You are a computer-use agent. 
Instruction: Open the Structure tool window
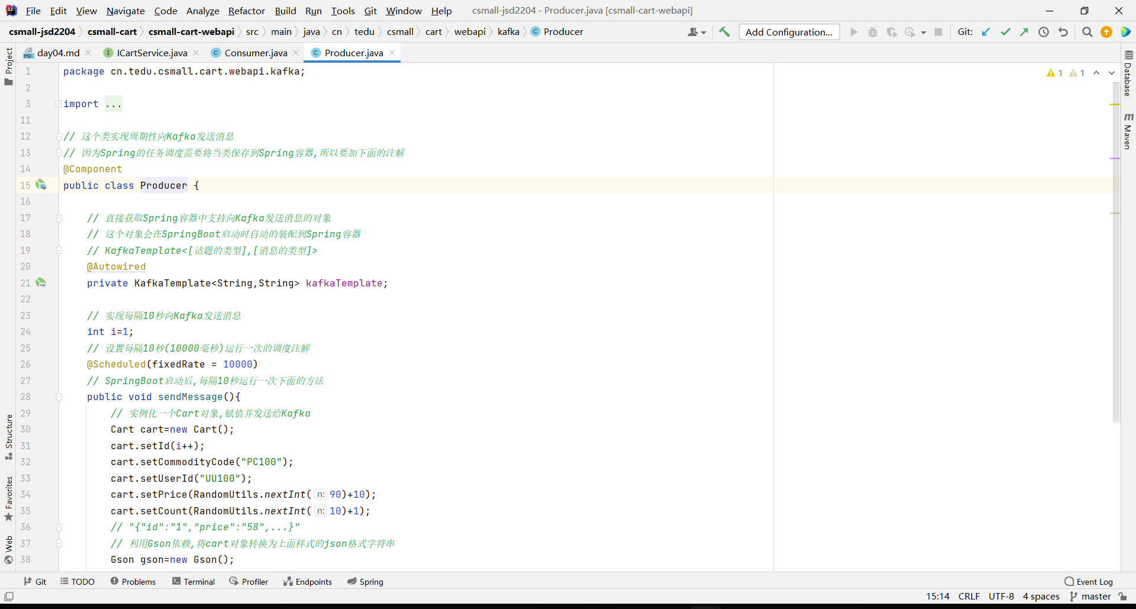[x=8, y=437]
